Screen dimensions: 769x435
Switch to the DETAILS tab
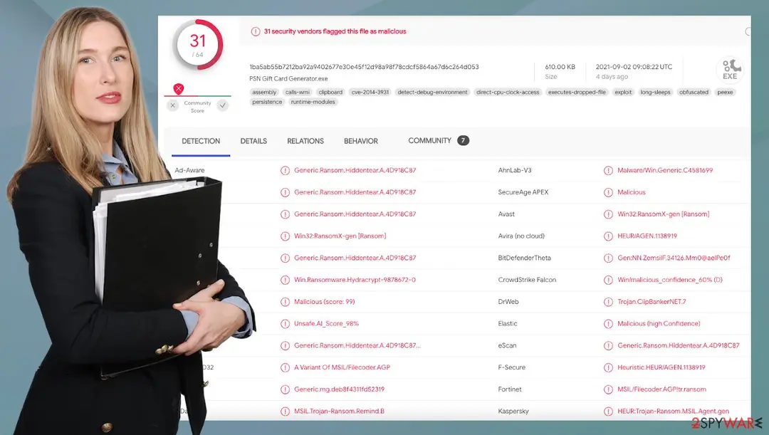253,141
